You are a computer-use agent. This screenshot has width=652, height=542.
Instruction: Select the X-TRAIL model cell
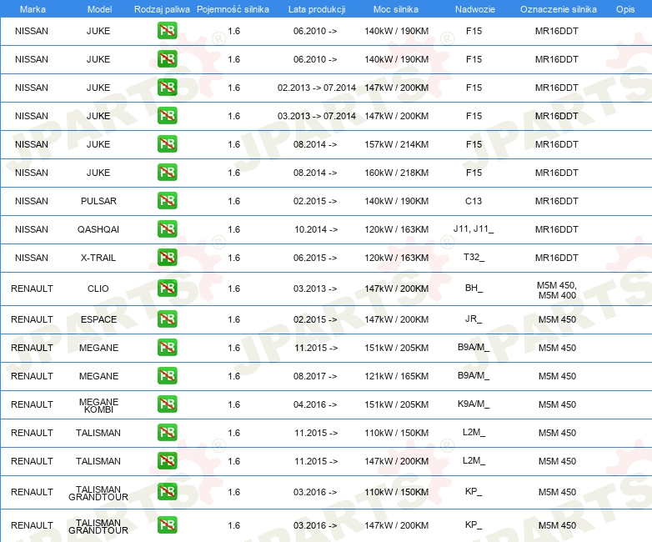[98, 258]
